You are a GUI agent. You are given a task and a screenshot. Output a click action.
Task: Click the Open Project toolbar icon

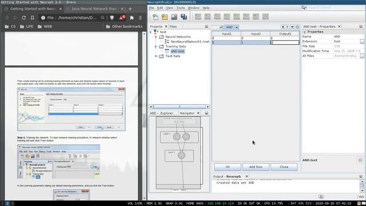(174, 17)
